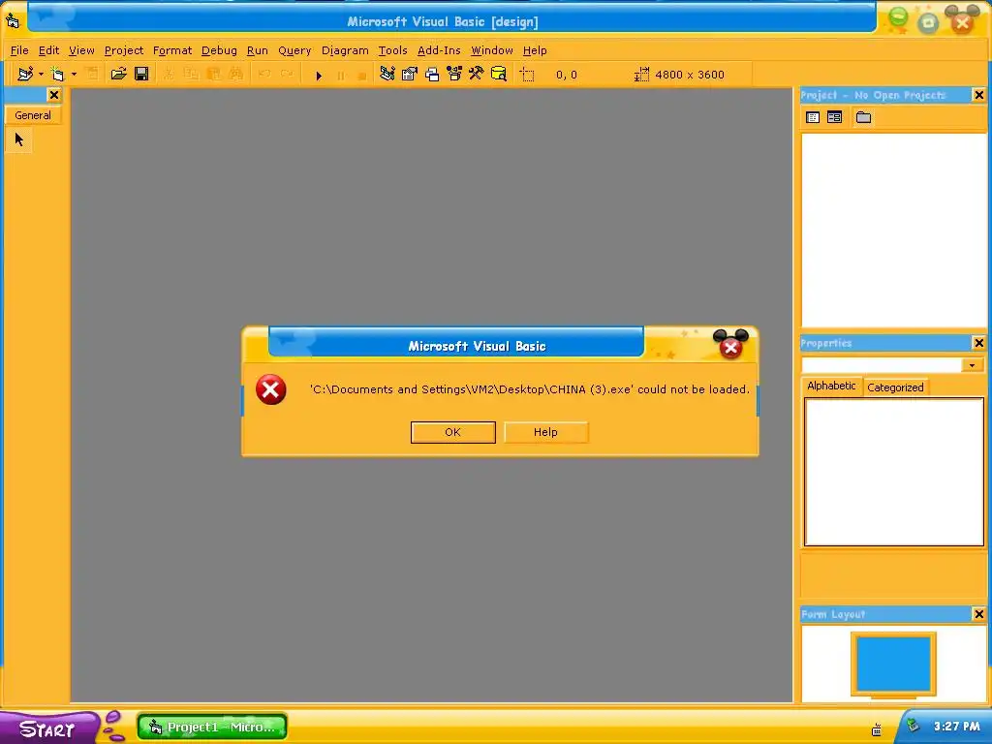Image resolution: width=992 pixels, height=744 pixels.
Task: Click View Object icon in Project panel
Action: 834,117
